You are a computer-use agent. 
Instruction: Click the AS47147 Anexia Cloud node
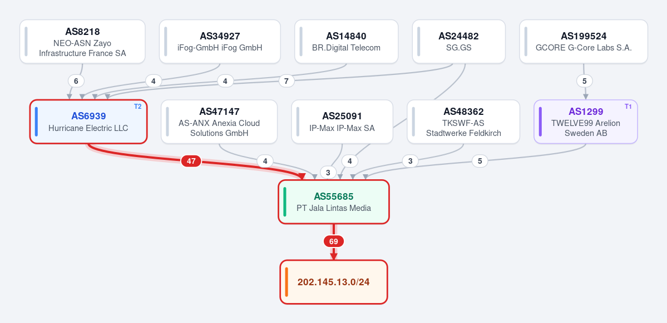tap(219, 122)
